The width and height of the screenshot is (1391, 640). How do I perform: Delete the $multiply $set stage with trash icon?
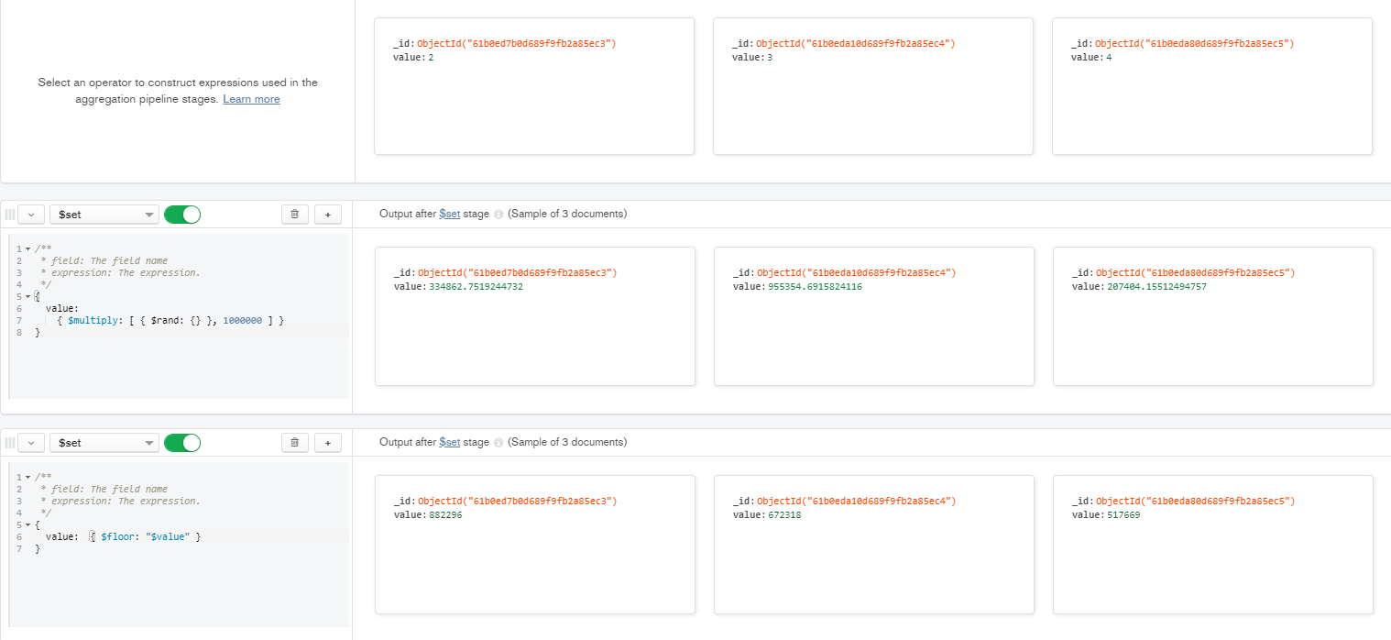coord(294,215)
